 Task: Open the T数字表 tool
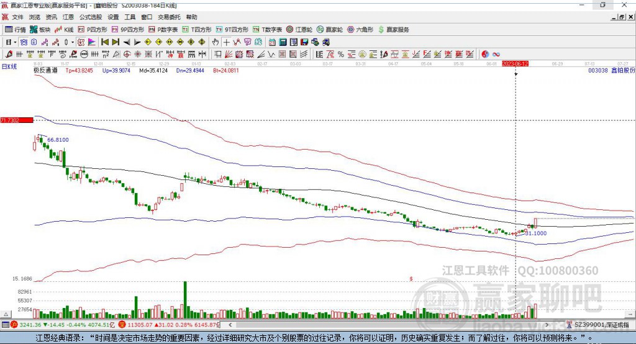coord(267,30)
